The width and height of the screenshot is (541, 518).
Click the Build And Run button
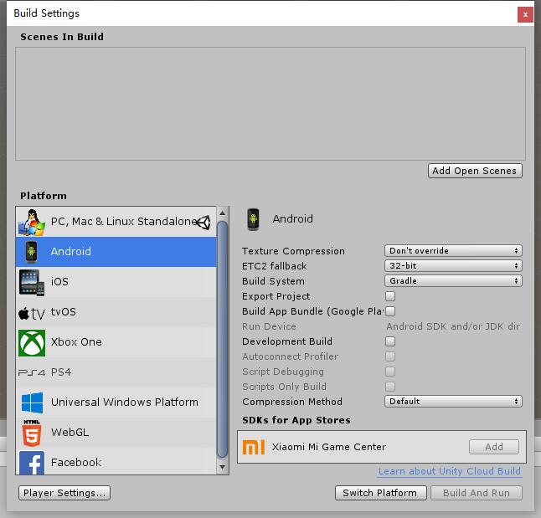(x=477, y=493)
